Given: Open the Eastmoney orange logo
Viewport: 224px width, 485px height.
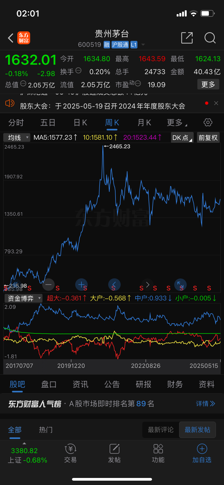Looking at the screenshot, I should [24, 38].
